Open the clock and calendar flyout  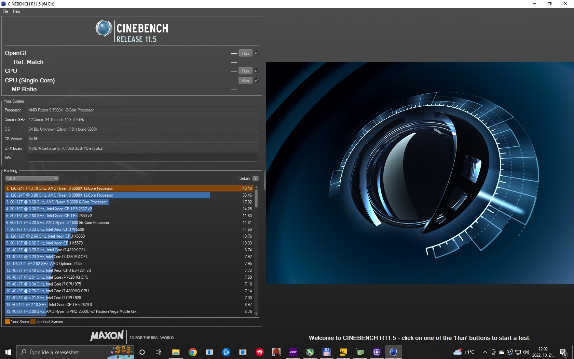coord(543,352)
